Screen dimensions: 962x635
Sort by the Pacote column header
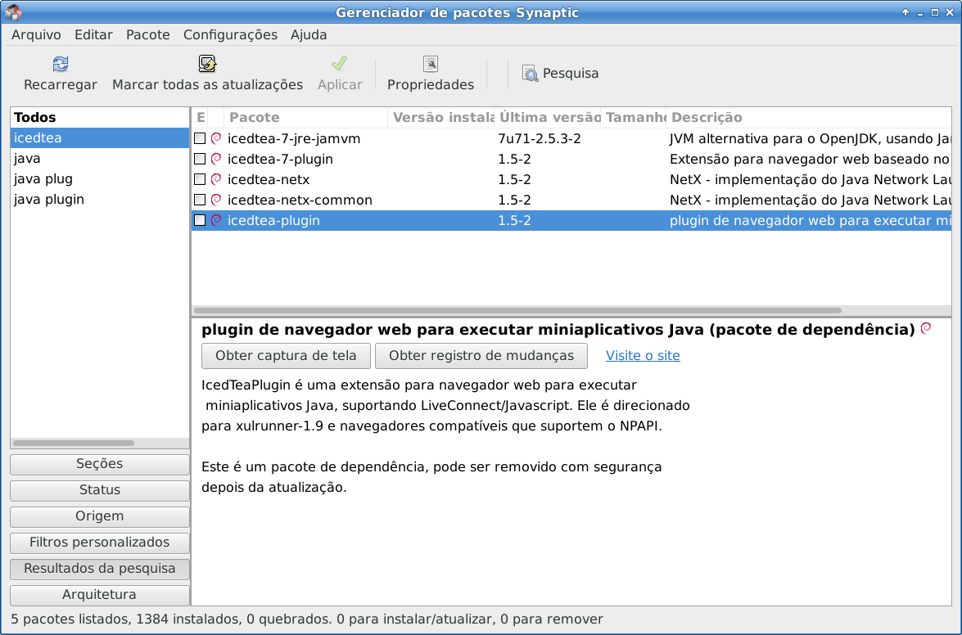coord(306,118)
